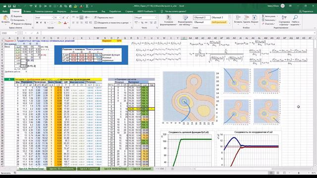Open fill color dropdown arrow
This screenshot has height=178, width=317.
(x=62, y=23)
